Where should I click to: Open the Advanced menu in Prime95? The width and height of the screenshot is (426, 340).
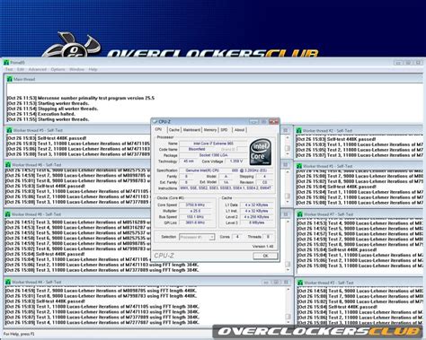click(x=38, y=69)
